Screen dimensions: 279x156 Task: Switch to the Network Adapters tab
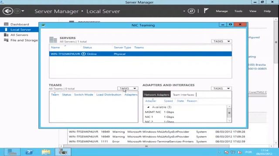click(157, 94)
